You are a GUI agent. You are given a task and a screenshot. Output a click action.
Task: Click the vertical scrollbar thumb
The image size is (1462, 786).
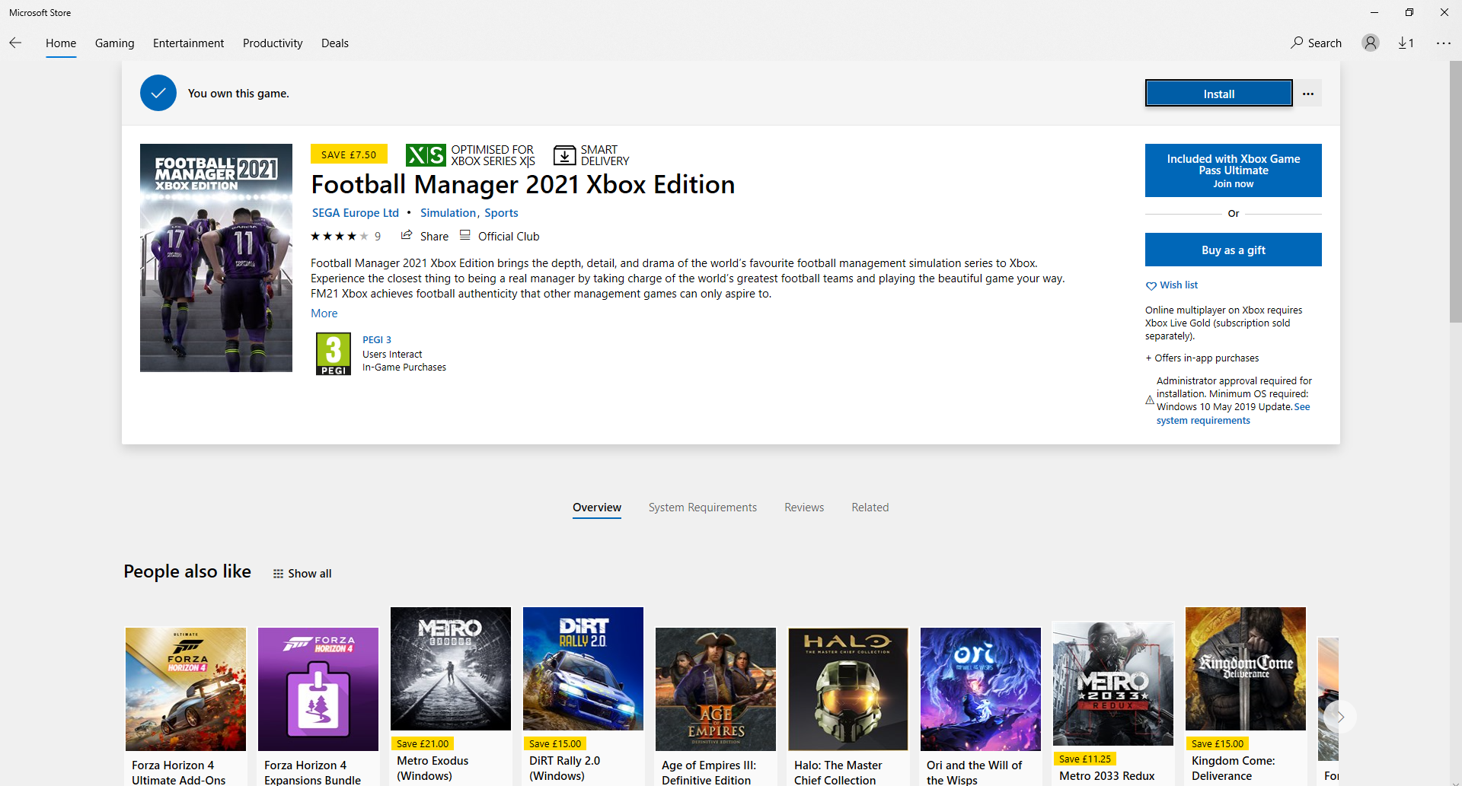coord(1455,192)
